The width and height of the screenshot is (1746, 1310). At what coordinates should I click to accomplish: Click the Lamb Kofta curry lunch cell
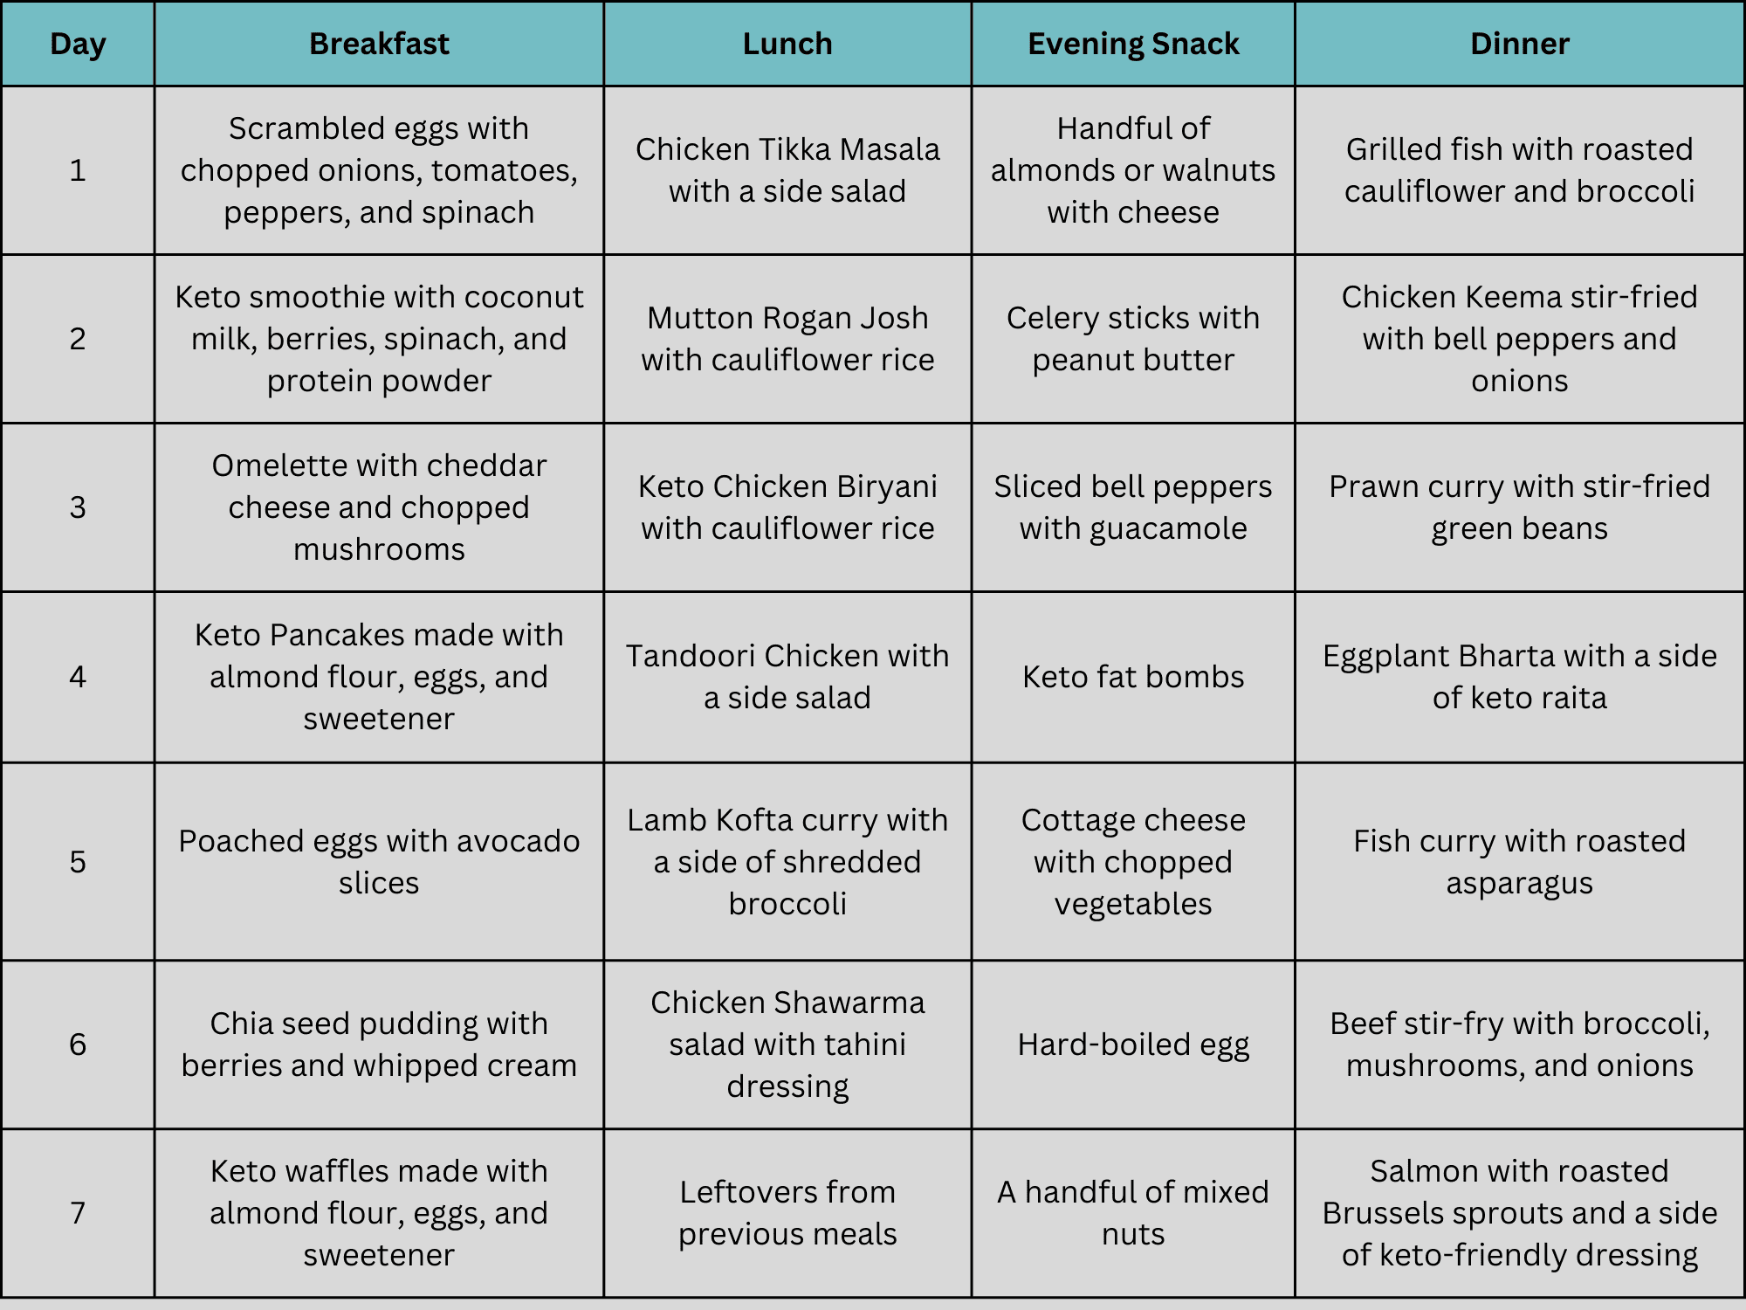tap(787, 862)
